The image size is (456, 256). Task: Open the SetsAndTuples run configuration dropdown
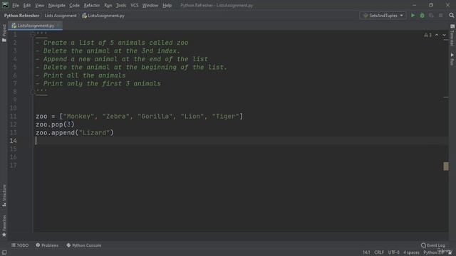[x=383, y=16]
